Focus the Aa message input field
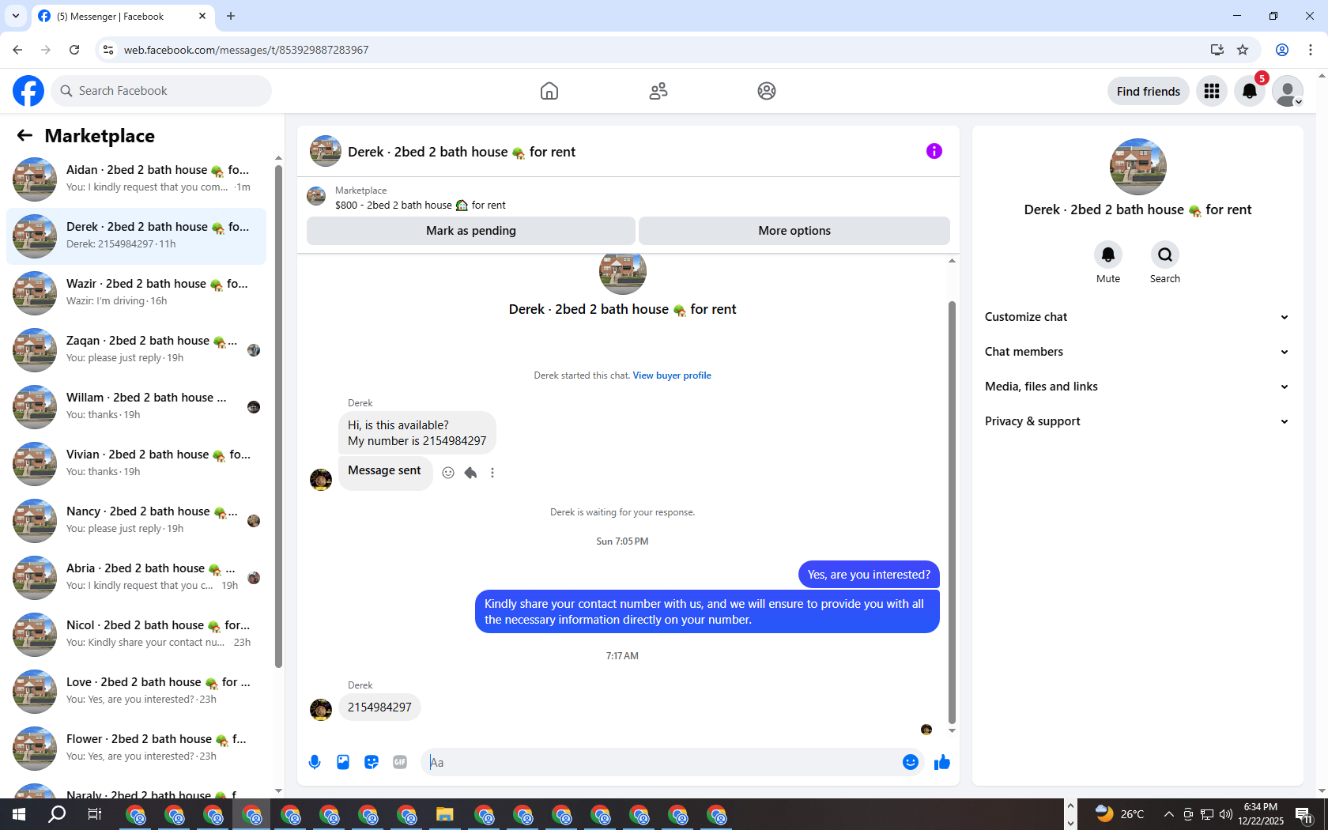 [661, 762]
